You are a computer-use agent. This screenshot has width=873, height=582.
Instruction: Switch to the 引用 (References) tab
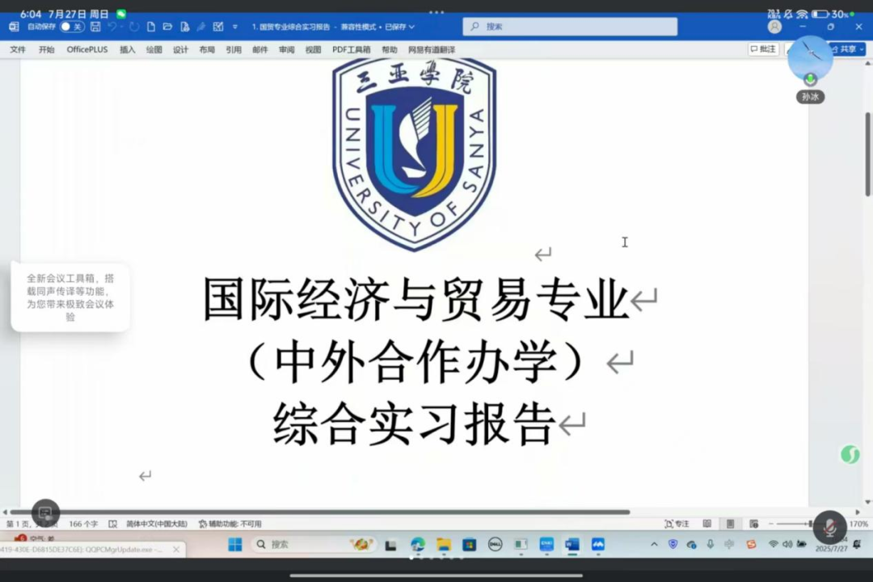point(234,49)
